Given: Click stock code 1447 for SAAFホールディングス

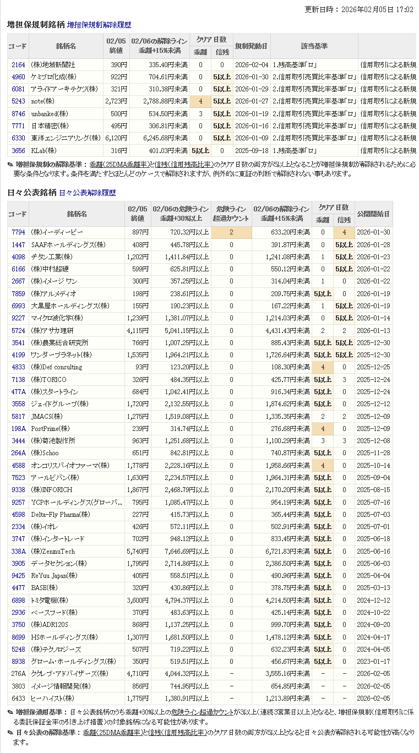Looking at the screenshot, I should coord(18,244).
